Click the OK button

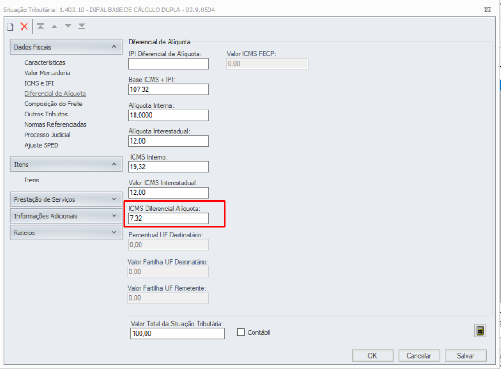coord(372,356)
